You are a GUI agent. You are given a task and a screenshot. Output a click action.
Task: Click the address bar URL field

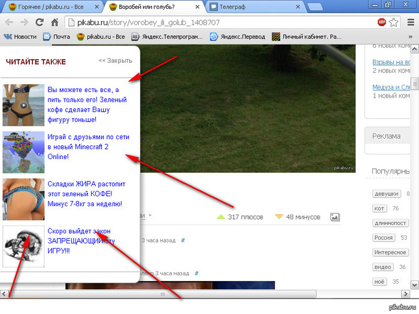click(x=215, y=23)
